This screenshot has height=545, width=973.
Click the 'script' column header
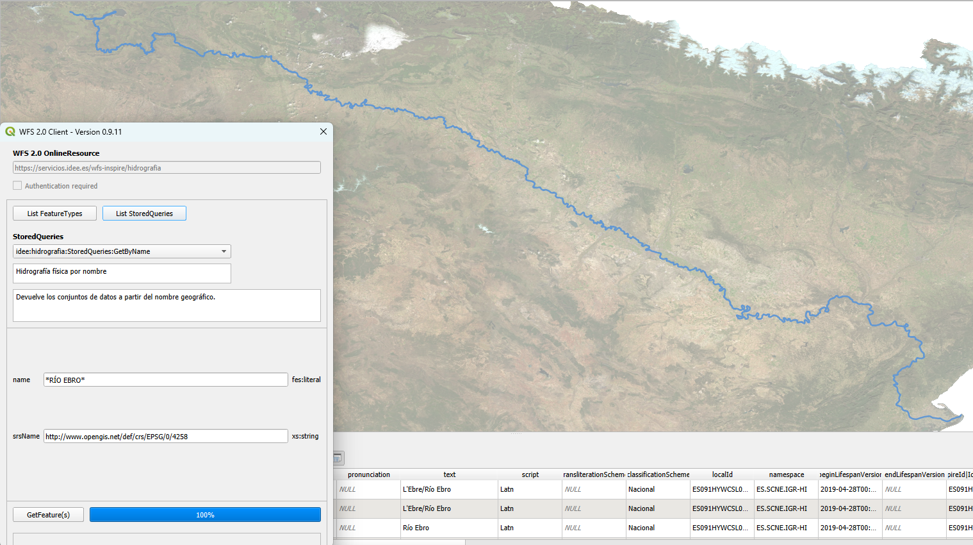tap(530, 474)
